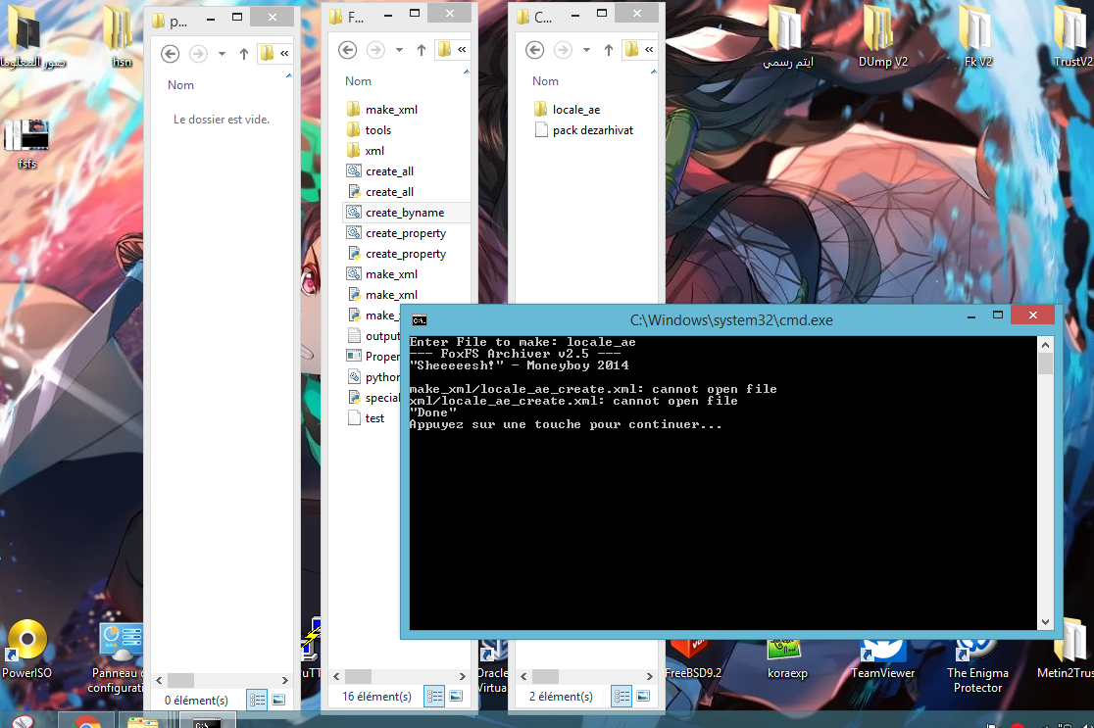
Task: Open the koraexp desktop shortcut
Action: [x=787, y=659]
